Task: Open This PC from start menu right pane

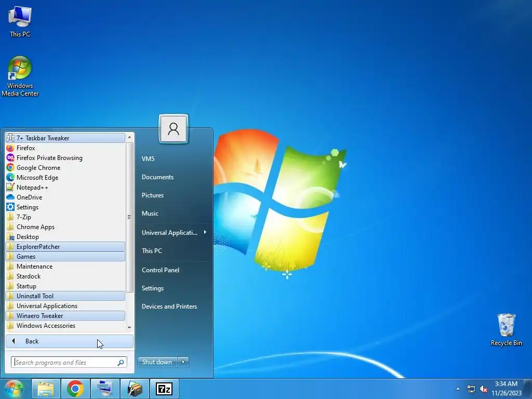Action: click(x=173, y=251)
